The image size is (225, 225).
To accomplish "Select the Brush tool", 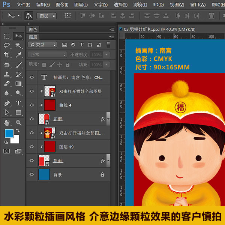I will coord(18,65).
